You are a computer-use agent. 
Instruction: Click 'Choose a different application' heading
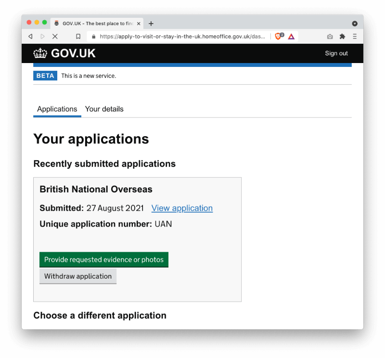tap(100, 316)
